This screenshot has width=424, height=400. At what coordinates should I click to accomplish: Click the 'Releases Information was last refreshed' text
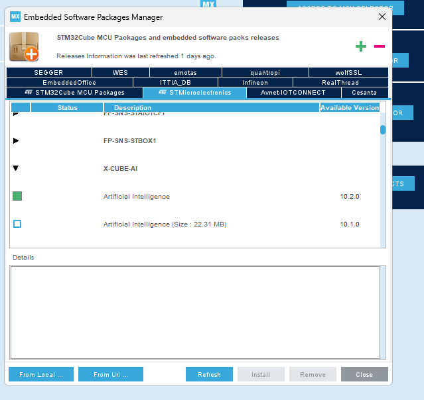(x=136, y=56)
